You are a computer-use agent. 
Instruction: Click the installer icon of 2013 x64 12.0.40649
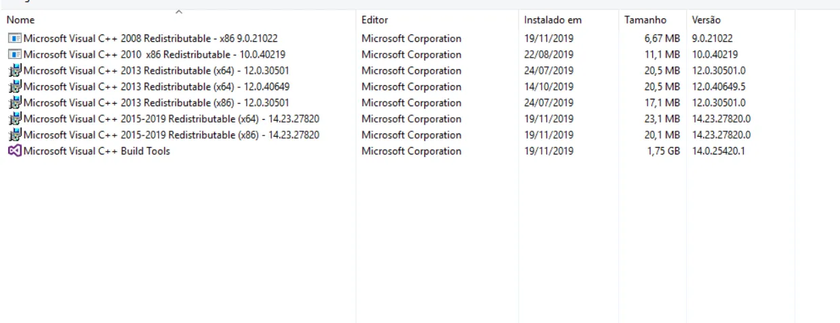click(15, 87)
